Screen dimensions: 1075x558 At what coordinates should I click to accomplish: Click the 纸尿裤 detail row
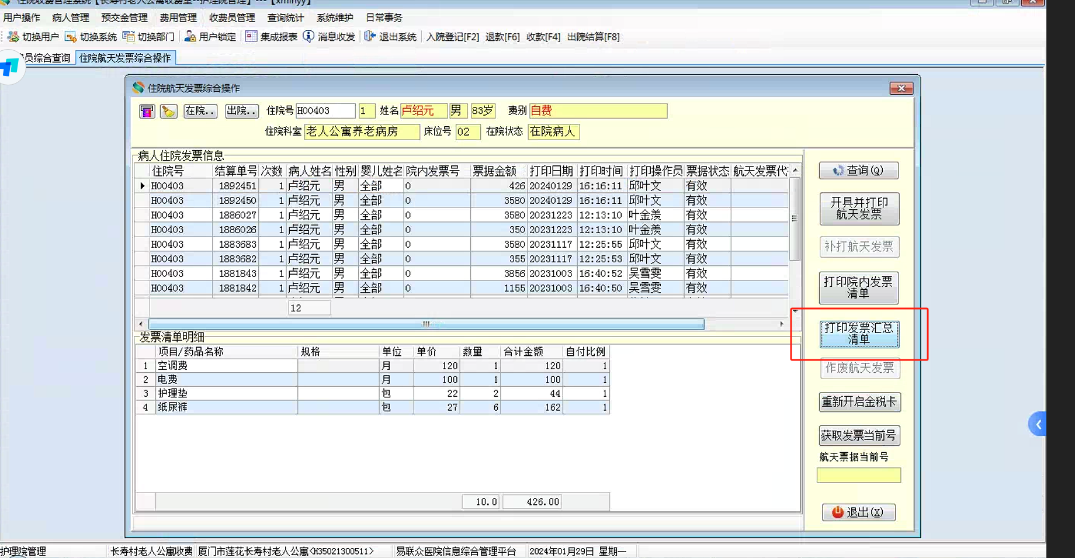click(373, 407)
